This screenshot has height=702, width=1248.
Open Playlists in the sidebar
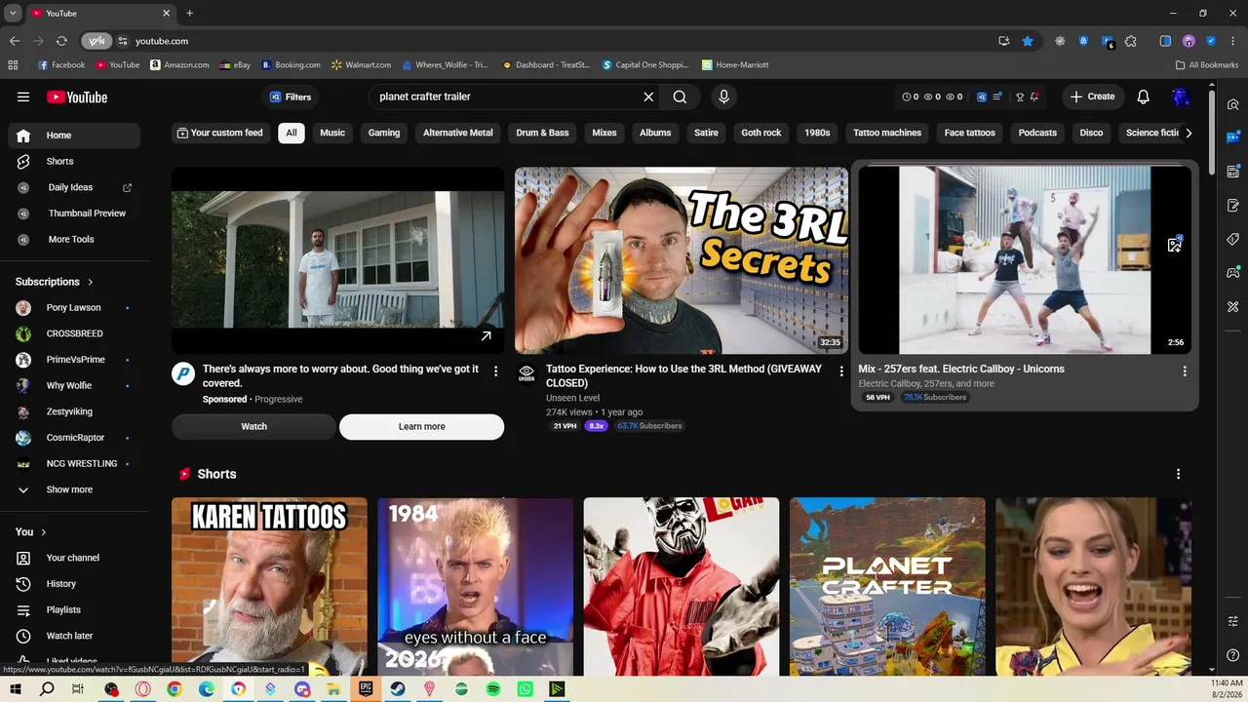(x=74, y=609)
